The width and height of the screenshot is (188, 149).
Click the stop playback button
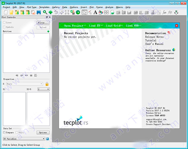coord(31,75)
